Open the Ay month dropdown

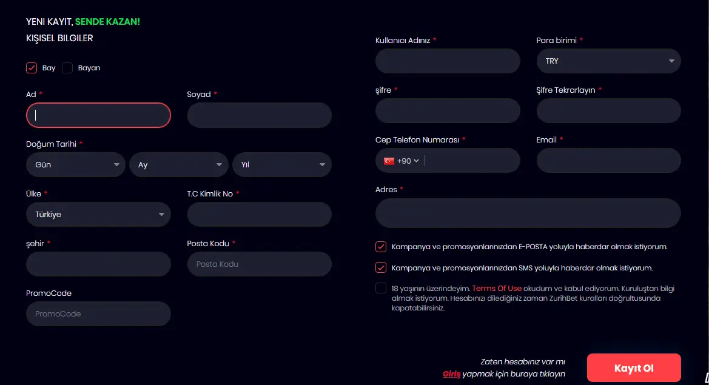click(179, 164)
